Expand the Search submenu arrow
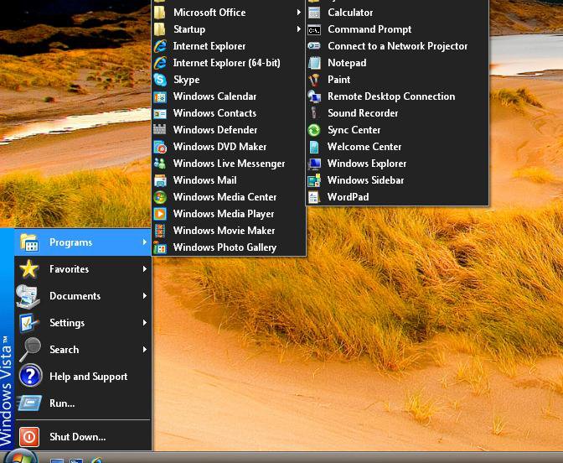 click(x=144, y=350)
